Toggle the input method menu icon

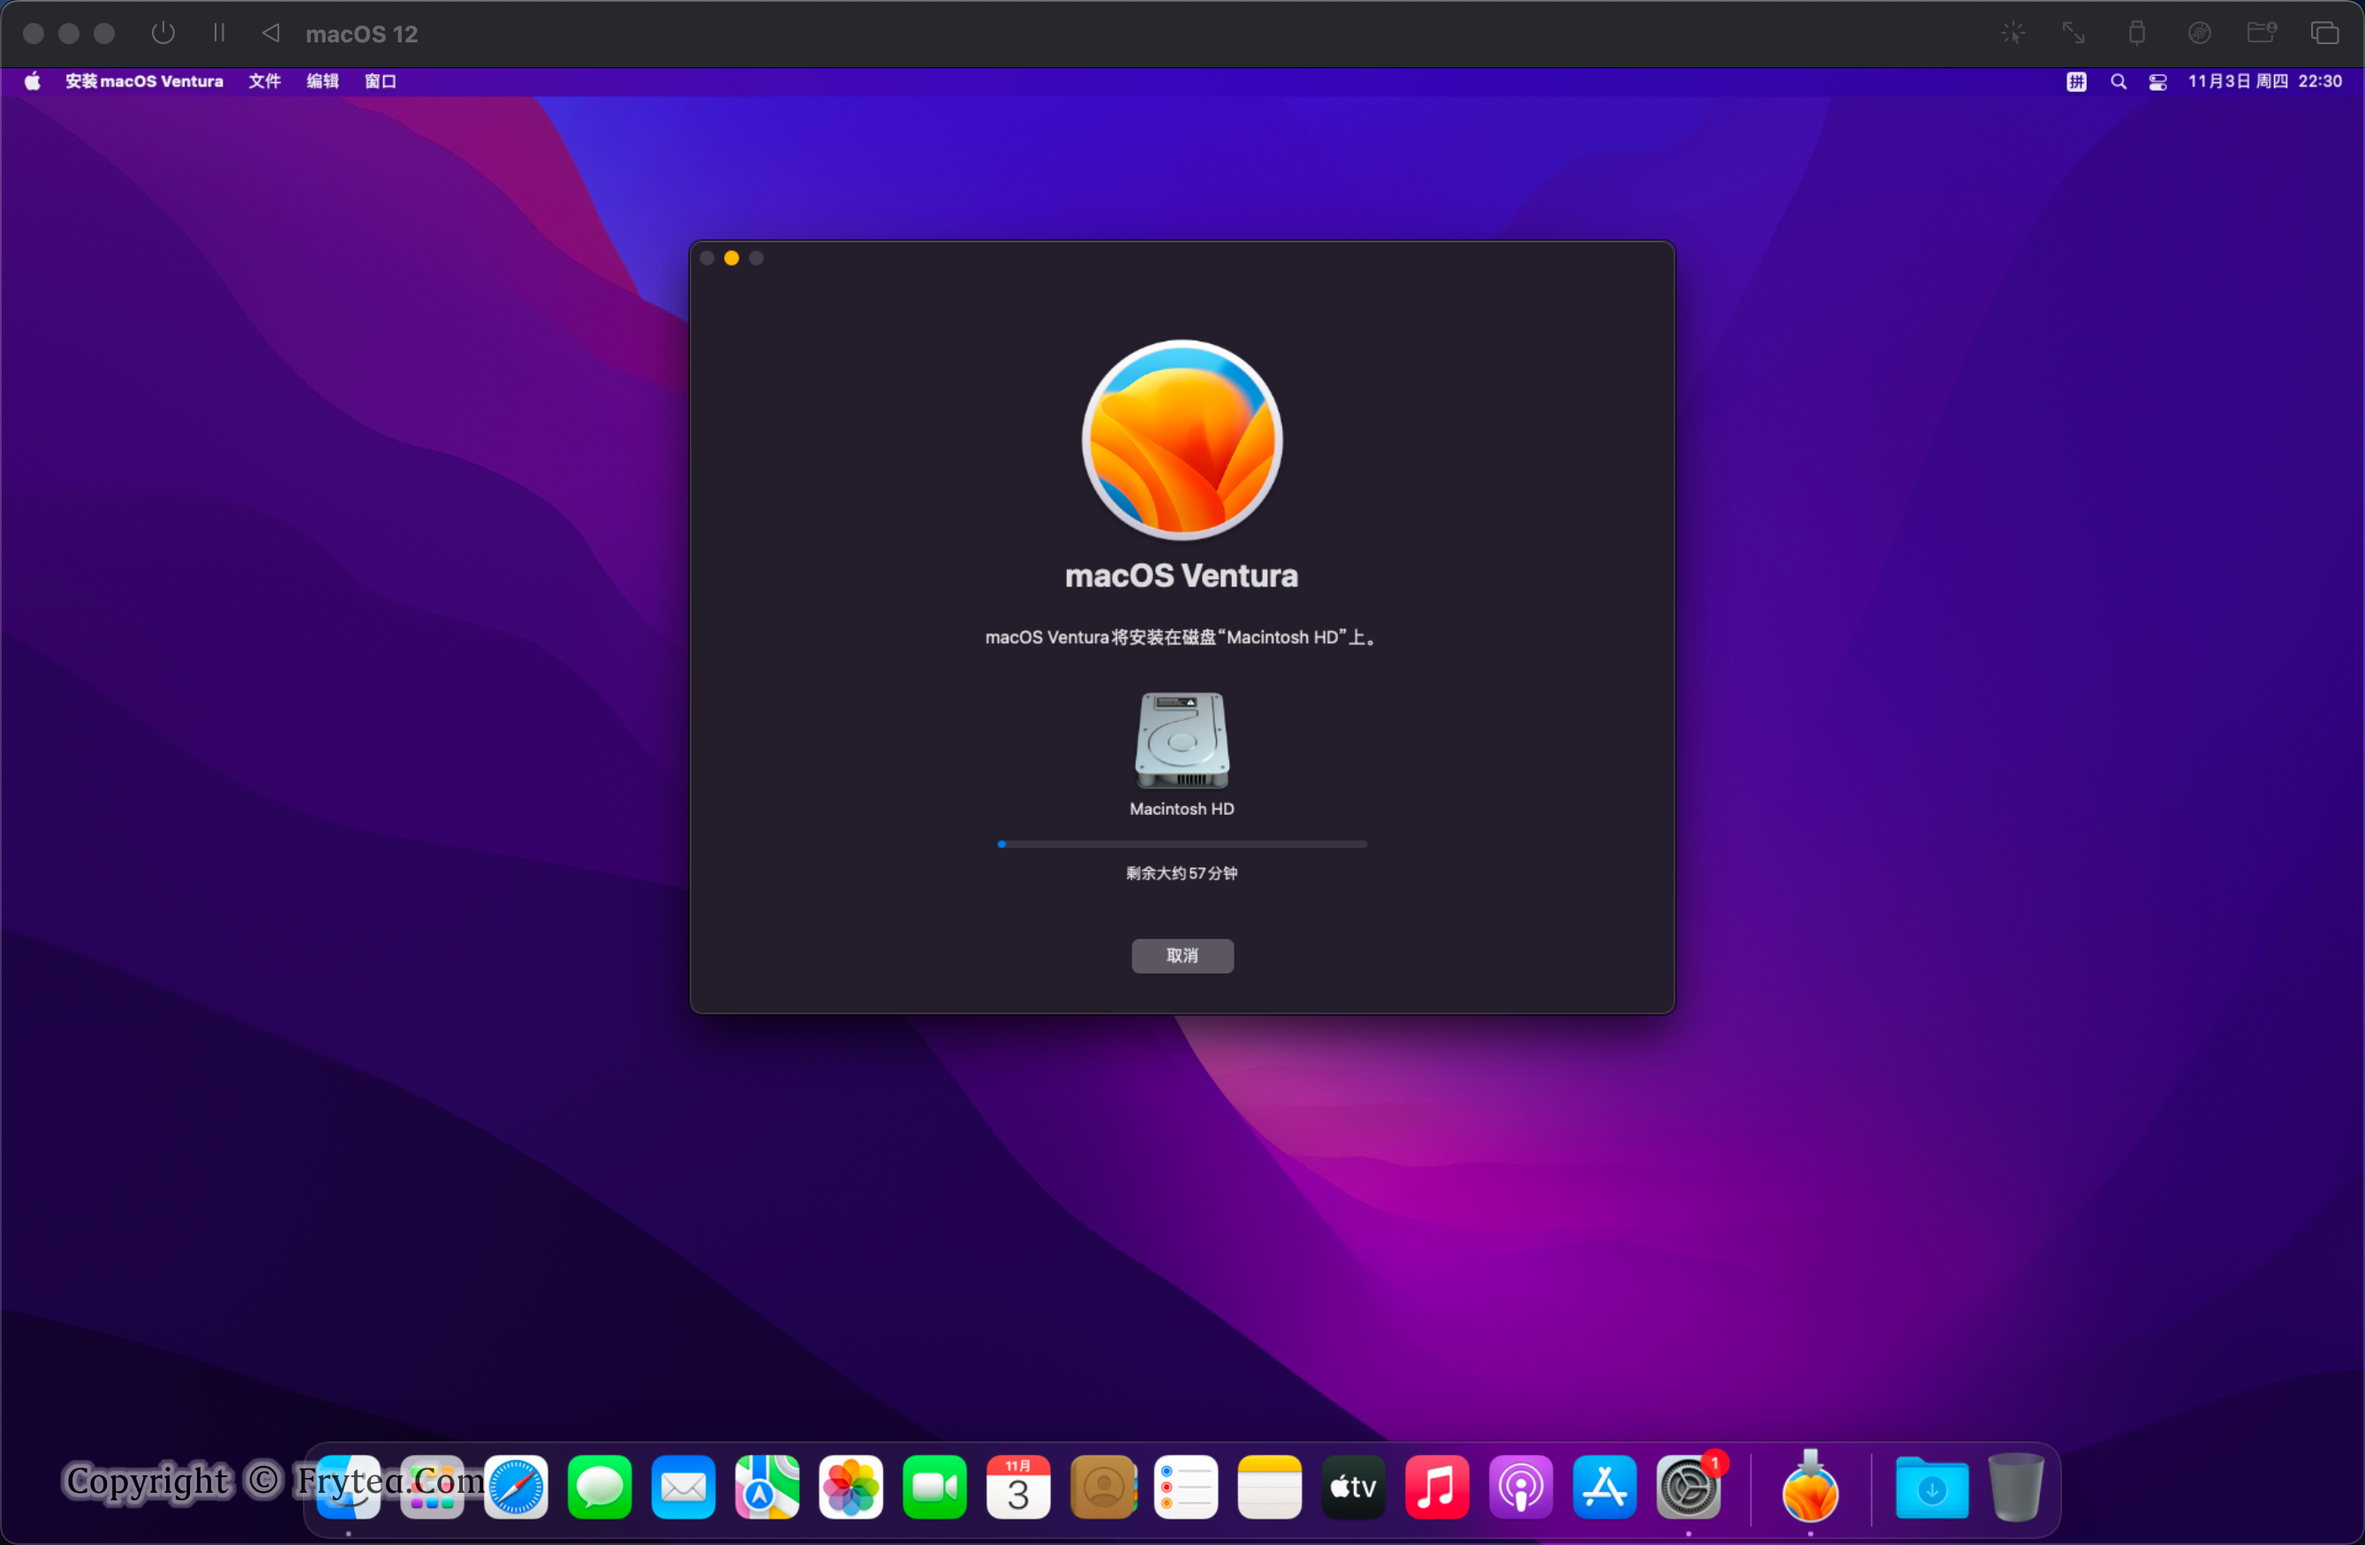tap(2076, 81)
